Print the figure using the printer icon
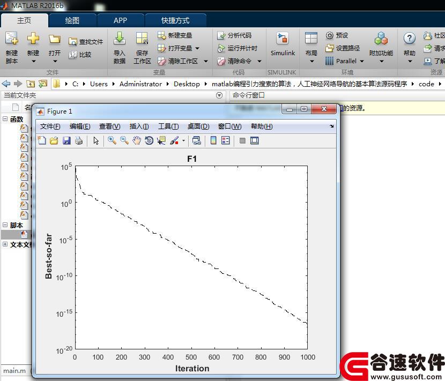The height and width of the screenshot is (381, 445). [79, 140]
